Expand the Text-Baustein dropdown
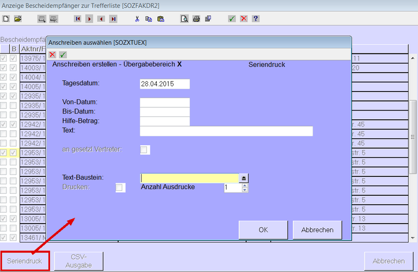This screenshot has height=272, width=418. point(244,179)
